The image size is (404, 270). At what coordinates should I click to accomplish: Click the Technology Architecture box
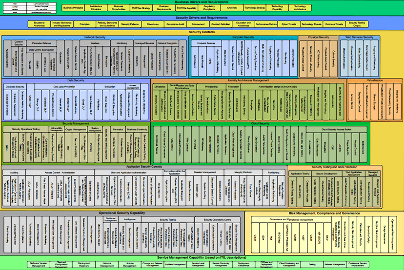300,8
